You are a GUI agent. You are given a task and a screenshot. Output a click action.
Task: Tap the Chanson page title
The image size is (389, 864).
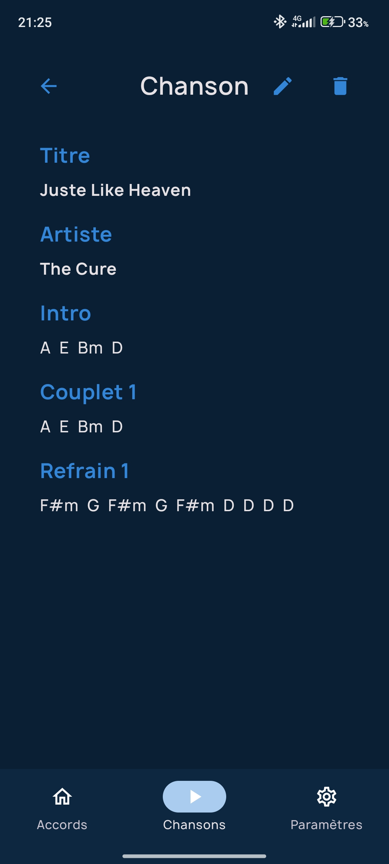[194, 86]
